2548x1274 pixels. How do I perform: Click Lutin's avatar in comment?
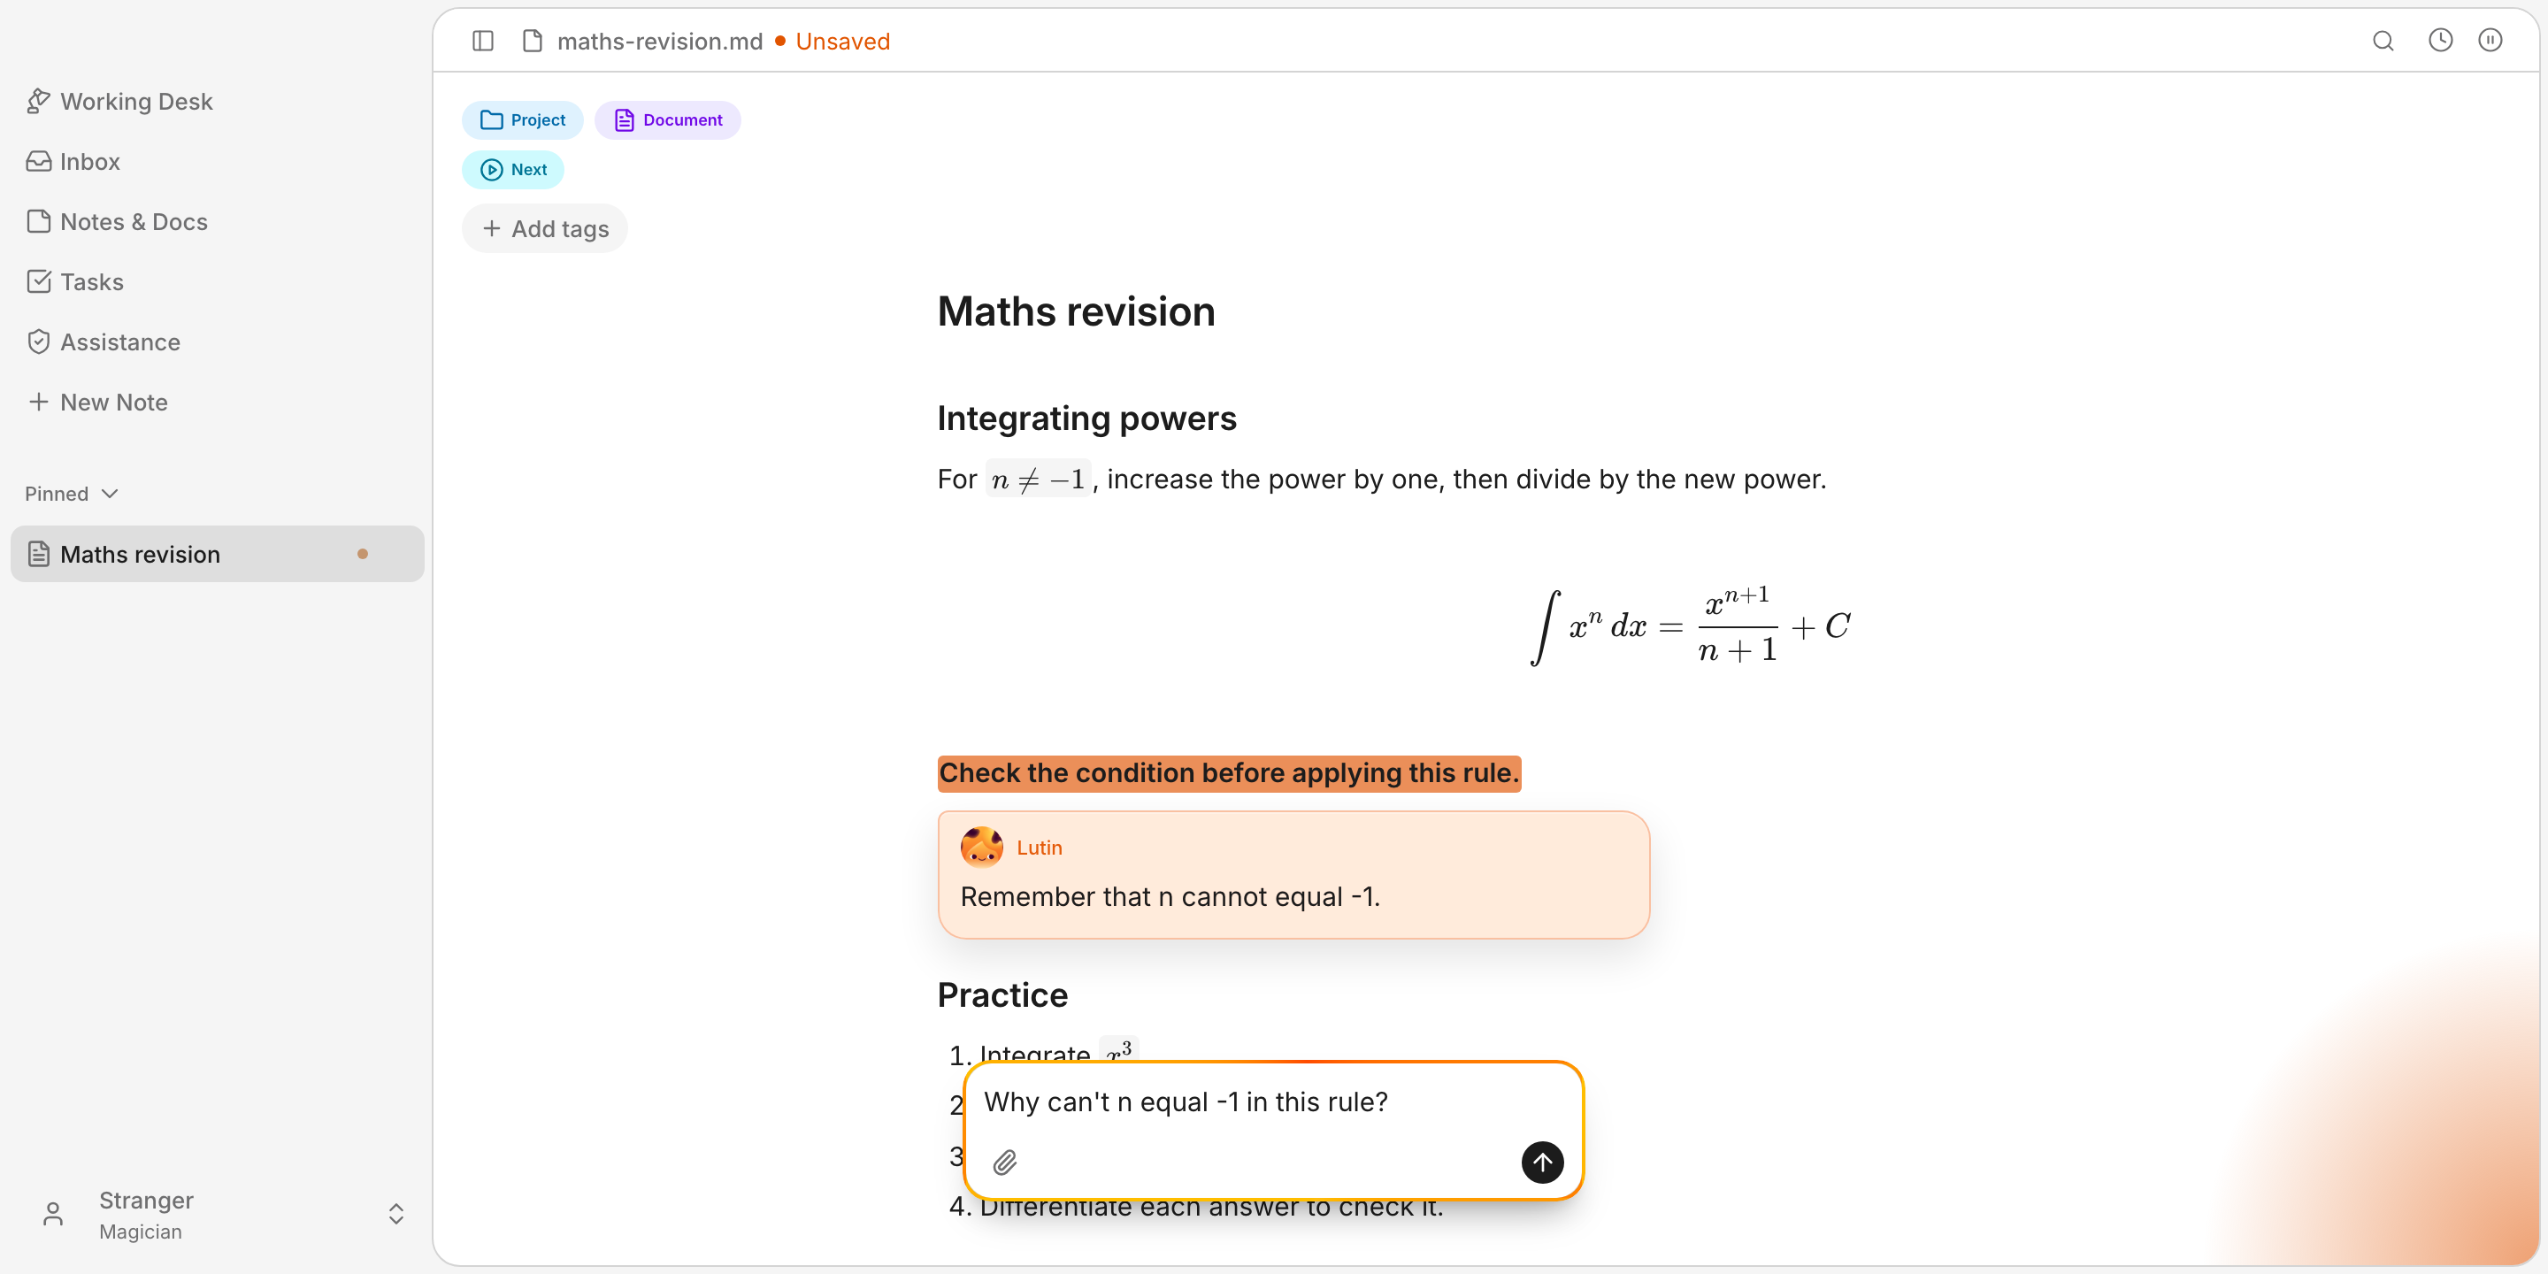tap(981, 848)
